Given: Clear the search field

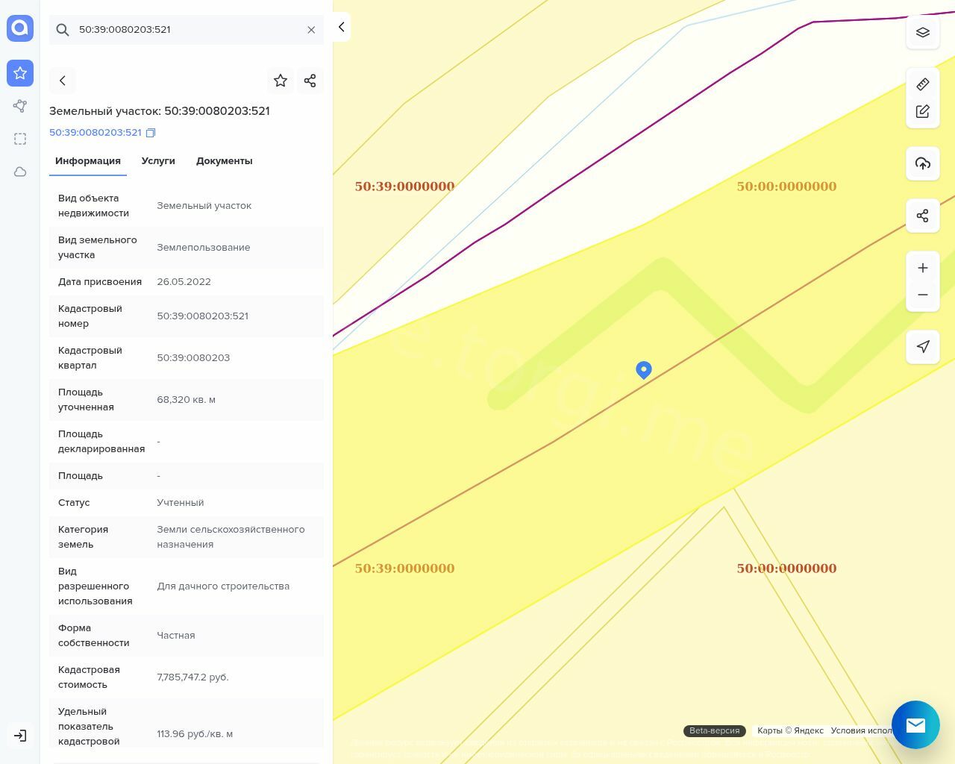Looking at the screenshot, I should coord(311,30).
